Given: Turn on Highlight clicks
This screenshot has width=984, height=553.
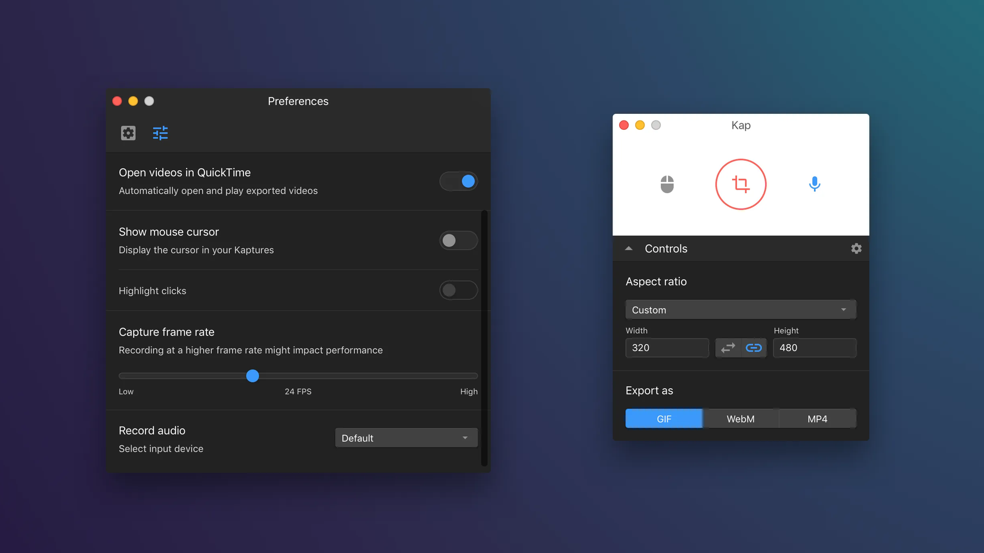Looking at the screenshot, I should (x=458, y=290).
